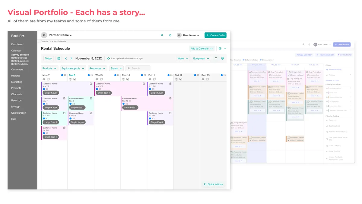Click the sun icon under Tue 8
362x204 pixels.
pos(70,79)
